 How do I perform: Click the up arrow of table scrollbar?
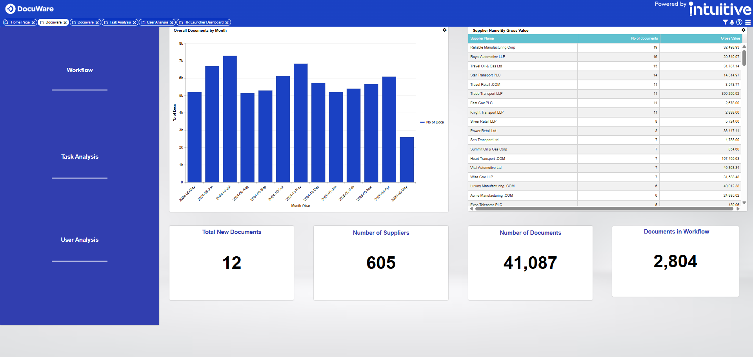click(744, 47)
